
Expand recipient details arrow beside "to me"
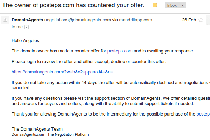click(27, 27)
